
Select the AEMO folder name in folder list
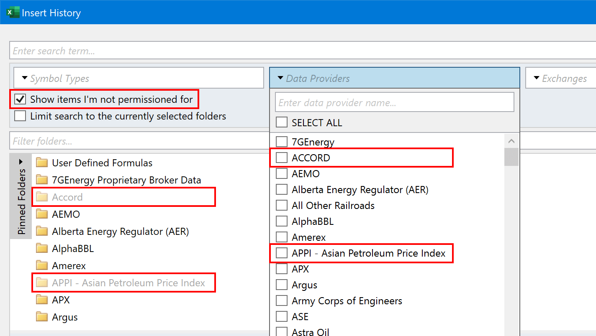pos(66,214)
